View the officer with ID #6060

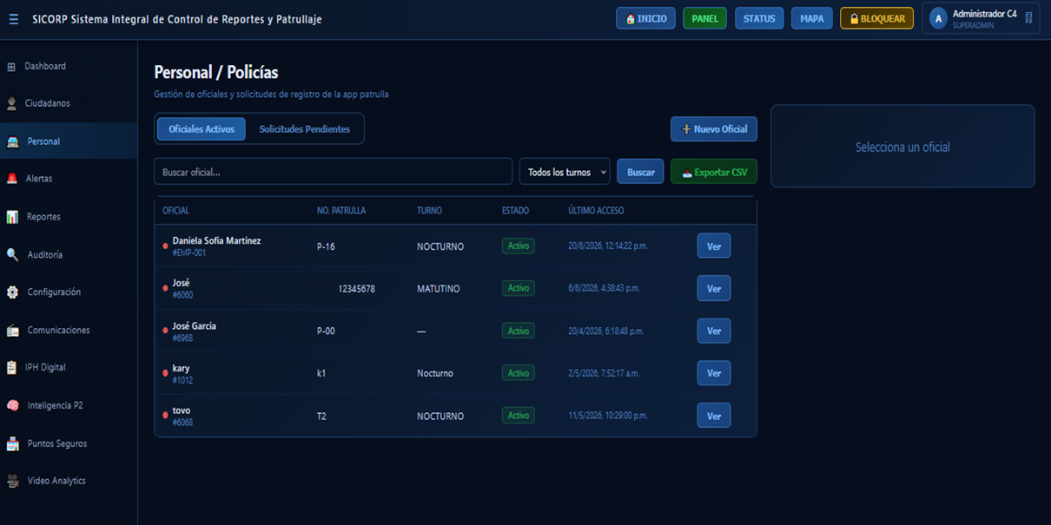tap(714, 289)
